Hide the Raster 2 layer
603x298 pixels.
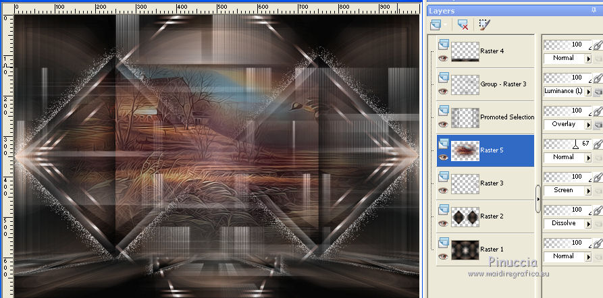point(444,224)
